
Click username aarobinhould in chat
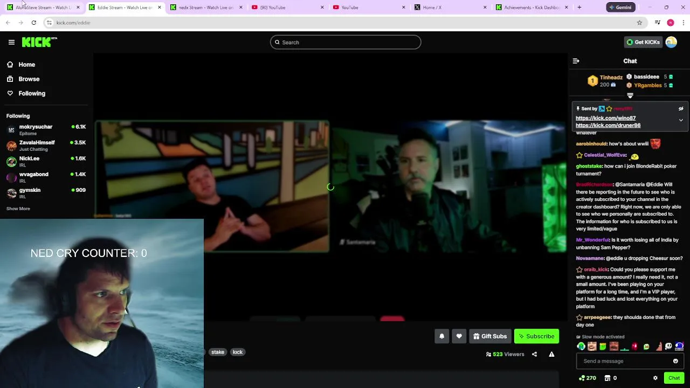pyautogui.click(x=591, y=144)
